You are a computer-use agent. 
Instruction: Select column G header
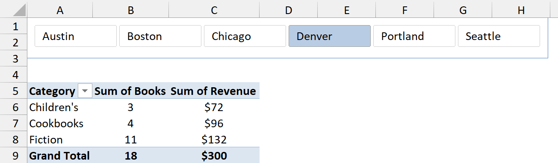click(463, 10)
